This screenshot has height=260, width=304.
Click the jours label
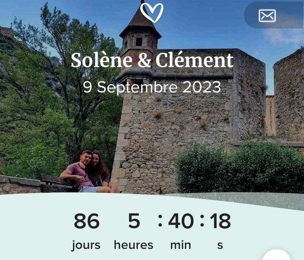click(86, 245)
